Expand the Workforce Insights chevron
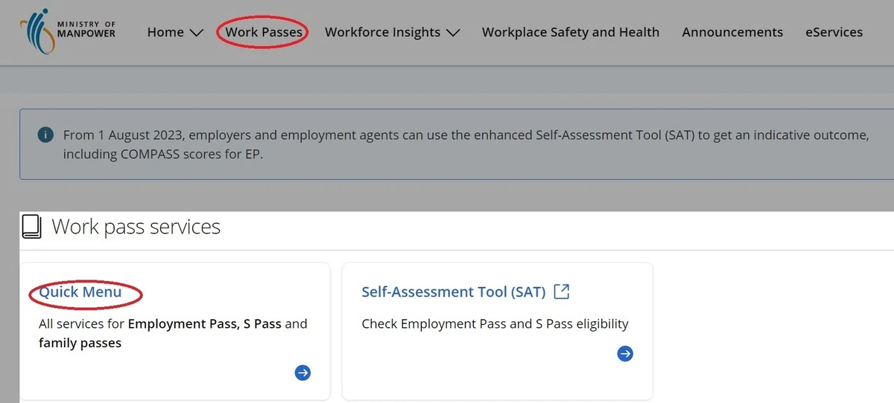894x403 pixels. click(453, 33)
